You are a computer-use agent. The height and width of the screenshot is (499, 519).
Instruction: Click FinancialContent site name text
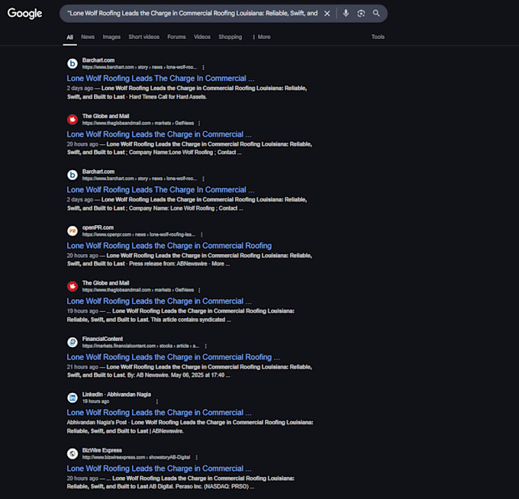102,339
